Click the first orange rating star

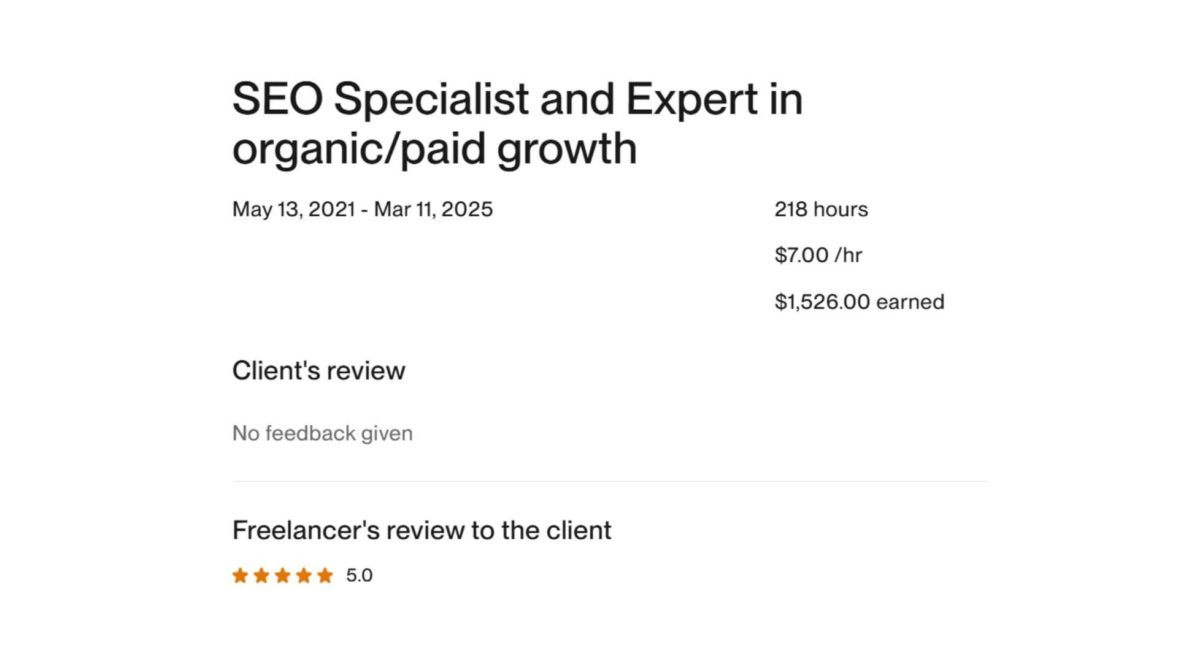click(x=240, y=576)
